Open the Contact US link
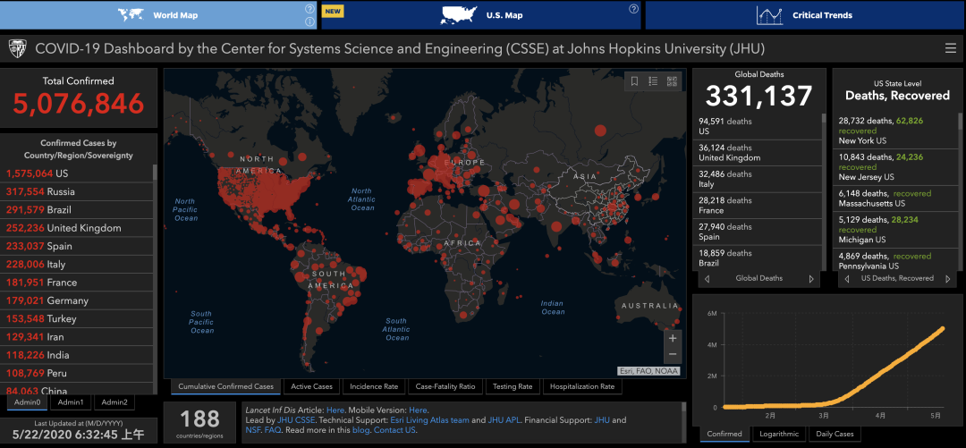The width and height of the screenshot is (966, 448). coord(394,430)
